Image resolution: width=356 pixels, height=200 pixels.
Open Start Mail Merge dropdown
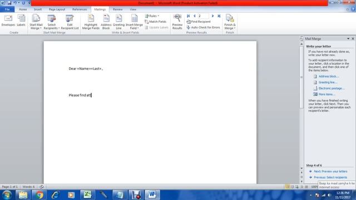(x=36, y=22)
